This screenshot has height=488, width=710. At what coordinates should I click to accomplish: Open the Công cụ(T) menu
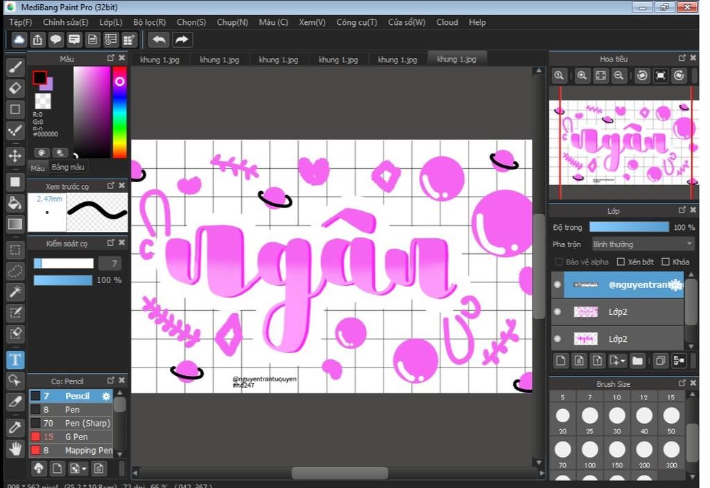point(357,22)
